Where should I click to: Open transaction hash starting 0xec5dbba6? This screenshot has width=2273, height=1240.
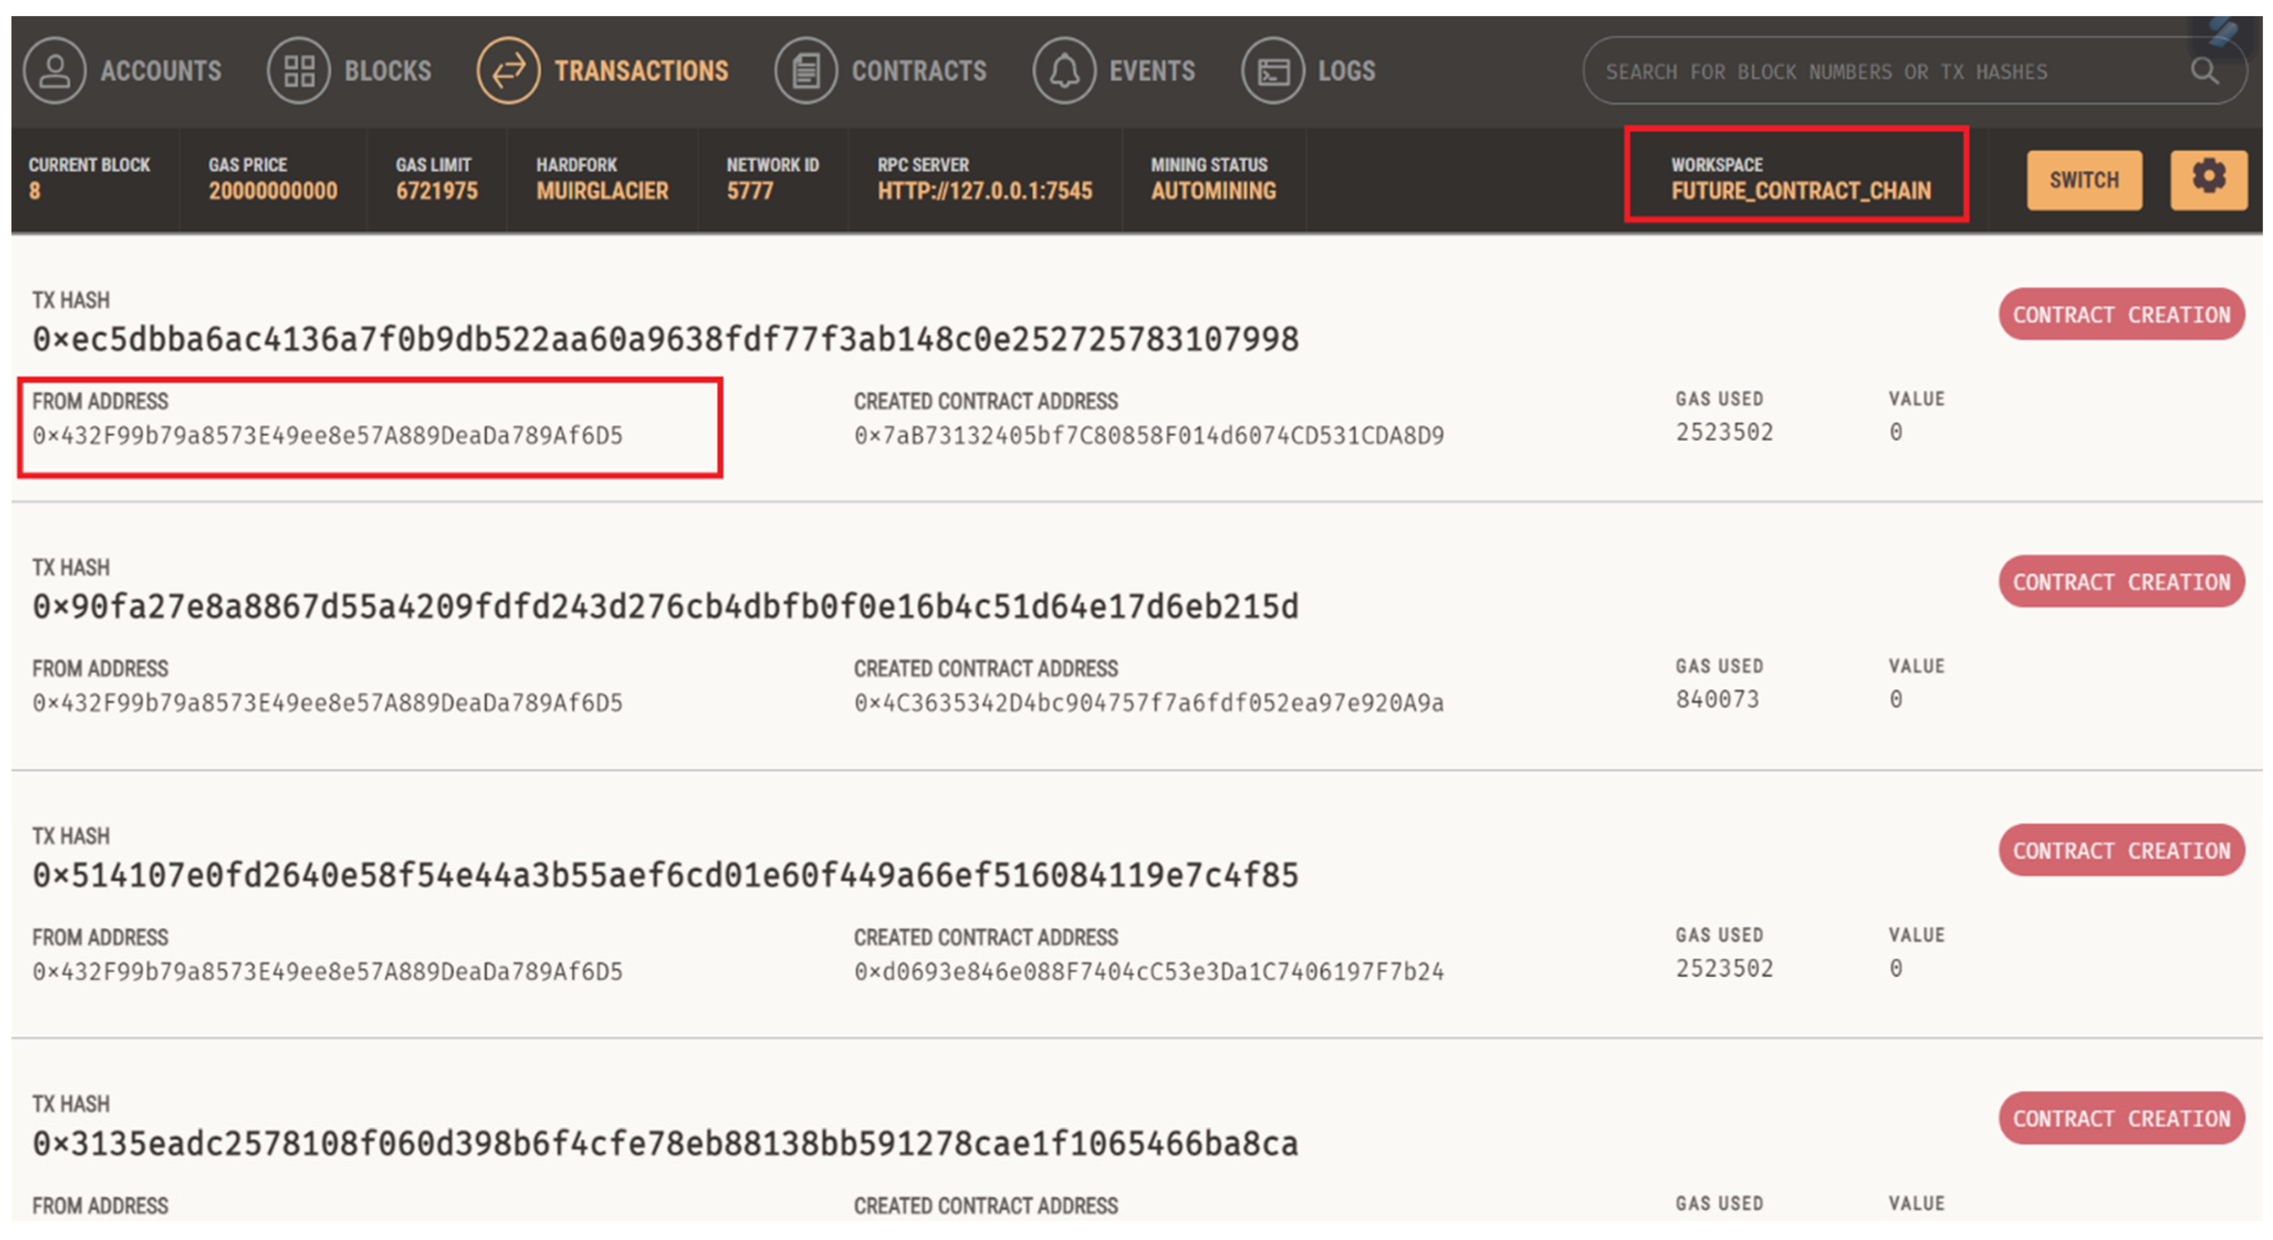click(665, 339)
